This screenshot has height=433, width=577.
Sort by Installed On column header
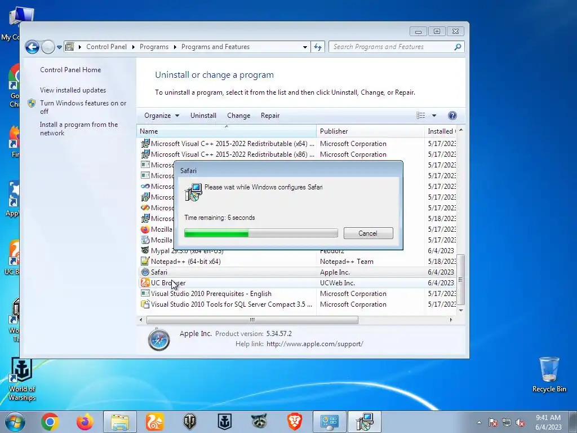[441, 131]
